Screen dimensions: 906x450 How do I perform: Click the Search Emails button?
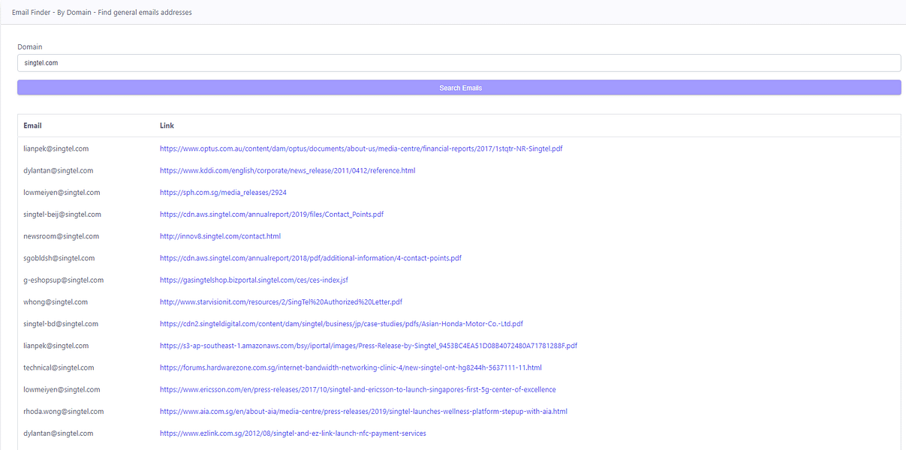click(x=459, y=88)
